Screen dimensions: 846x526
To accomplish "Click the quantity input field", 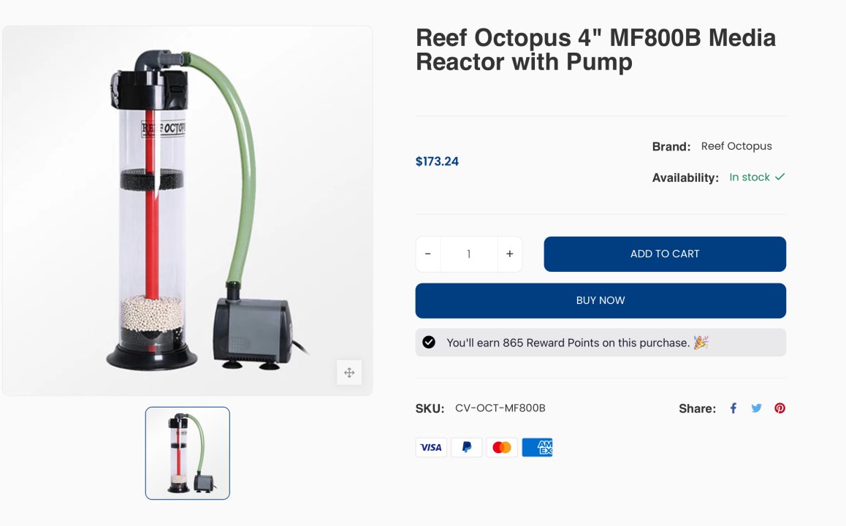I will [468, 254].
